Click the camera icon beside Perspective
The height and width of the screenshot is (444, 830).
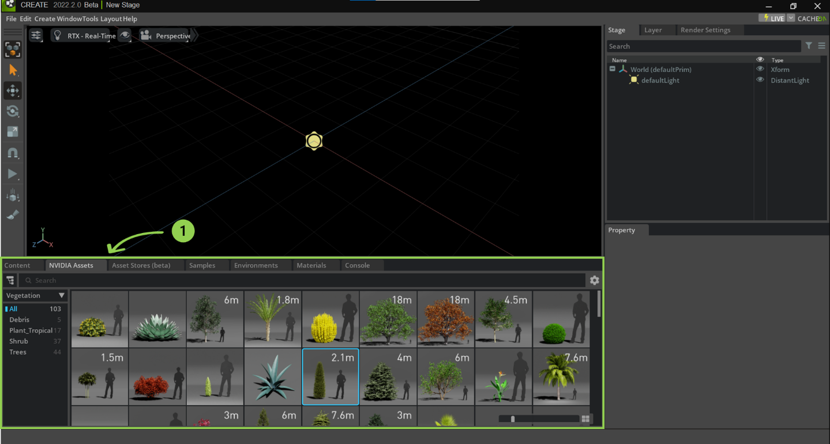coord(146,35)
